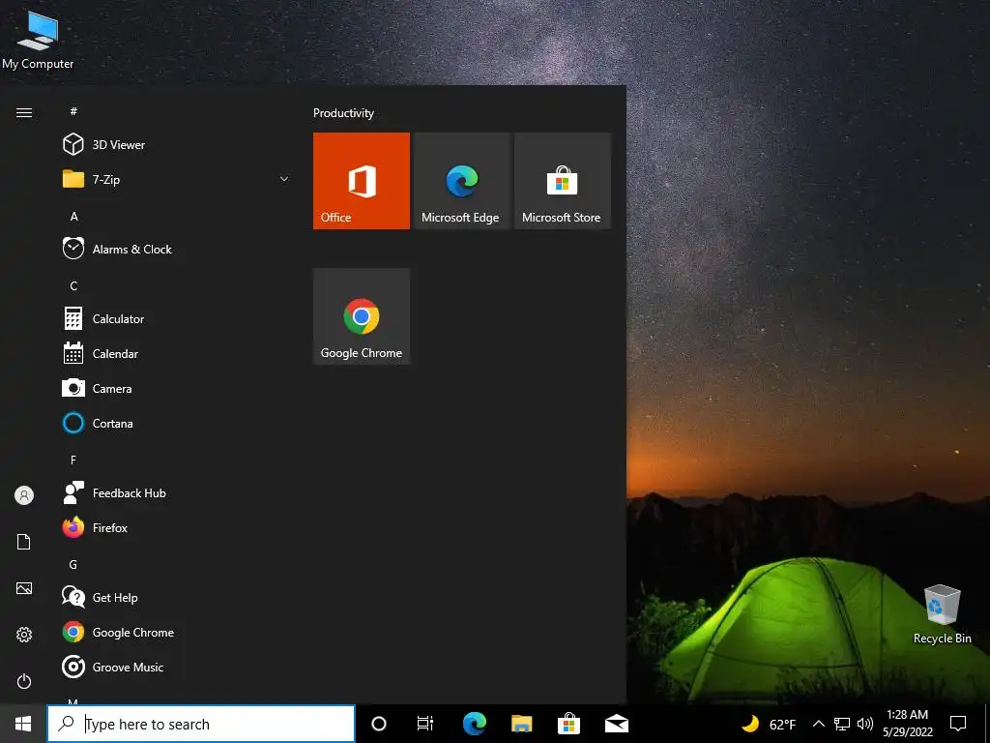Viewport: 990px width, 743px height.
Task: Click the '#' letter header
Action: coord(73,111)
